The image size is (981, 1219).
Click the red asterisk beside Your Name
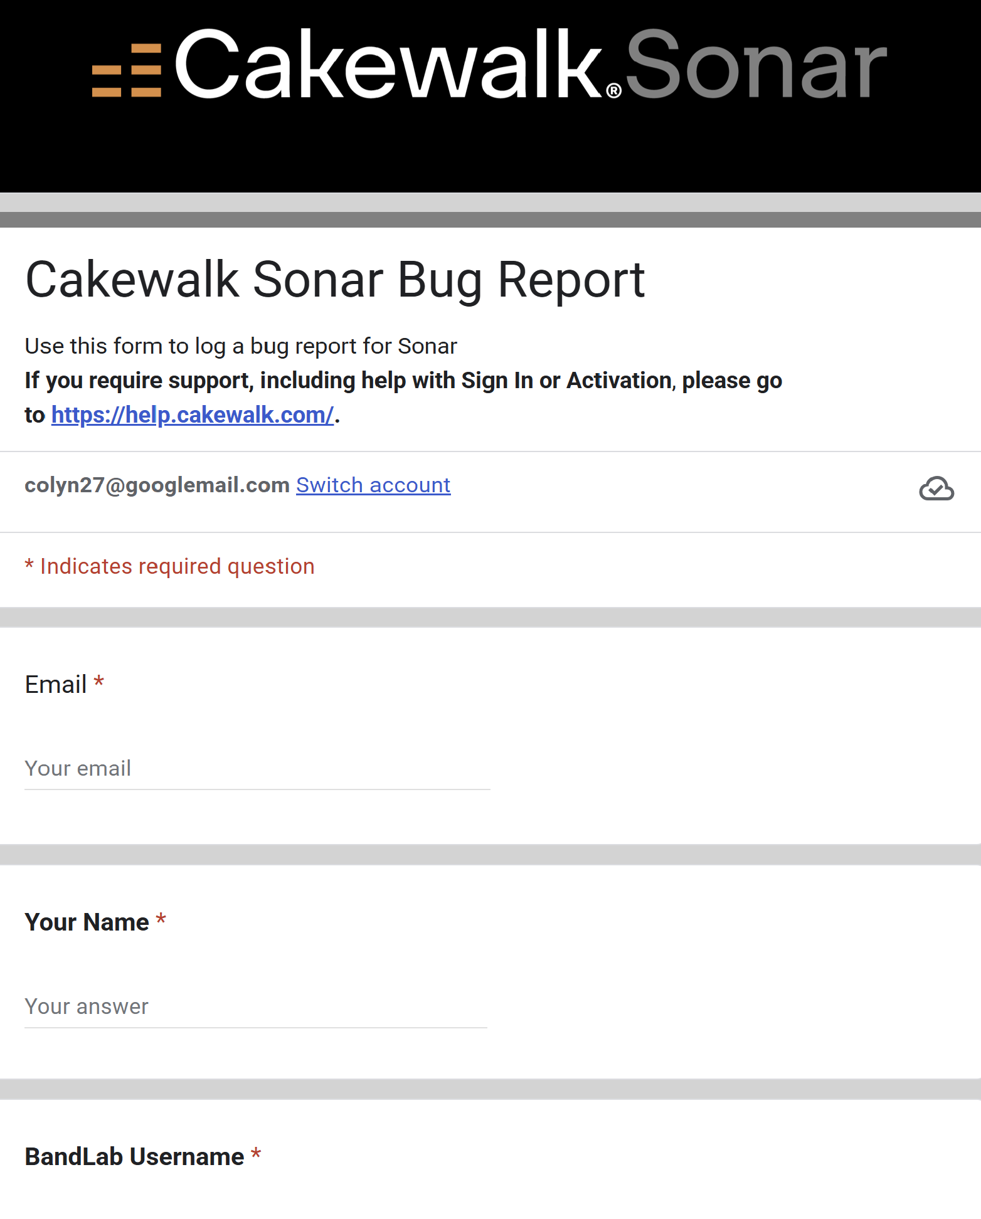click(x=161, y=920)
